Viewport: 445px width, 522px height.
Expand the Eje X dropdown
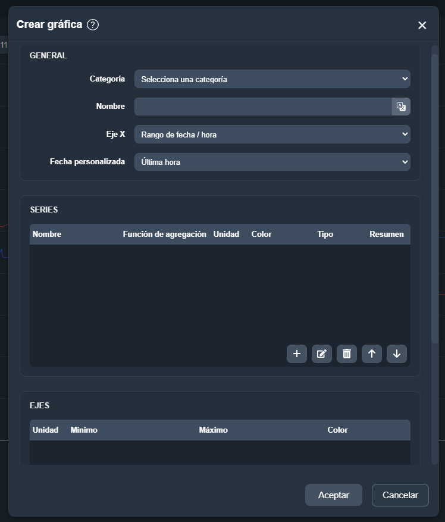pyautogui.click(x=272, y=135)
